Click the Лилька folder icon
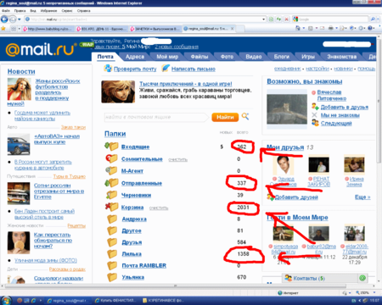382x305 pixels. (x=112, y=253)
